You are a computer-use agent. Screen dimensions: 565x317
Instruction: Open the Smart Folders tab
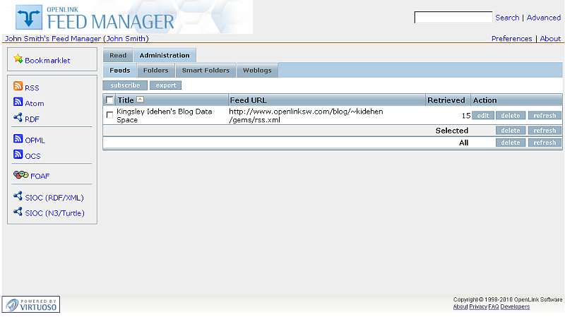click(x=206, y=71)
